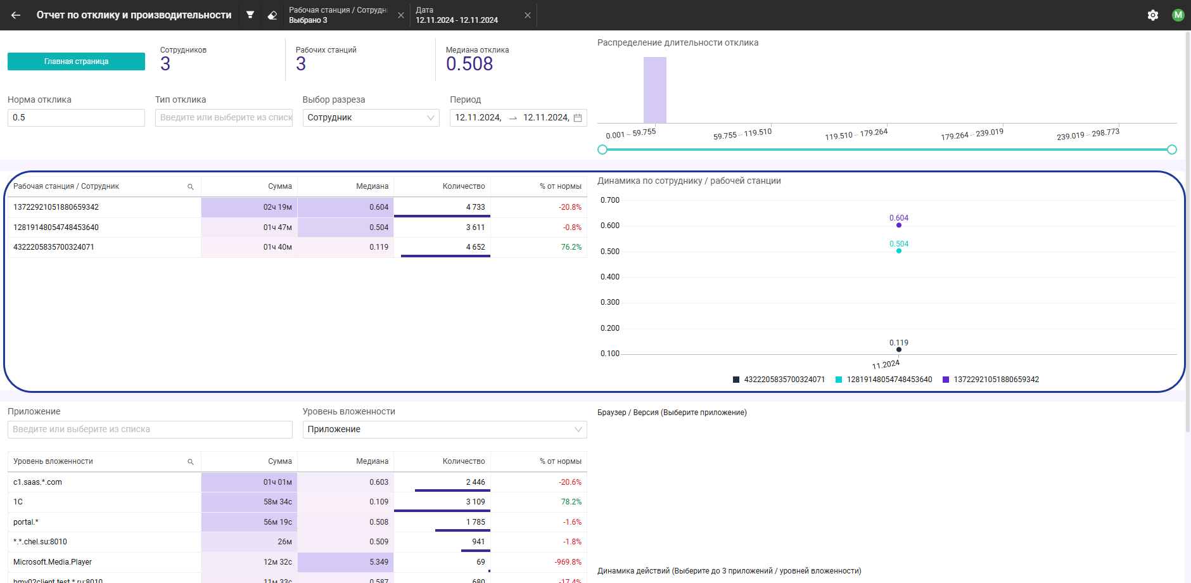Select the portal.* row
Image resolution: width=1191 pixels, height=583 pixels.
pyautogui.click(x=297, y=522)
